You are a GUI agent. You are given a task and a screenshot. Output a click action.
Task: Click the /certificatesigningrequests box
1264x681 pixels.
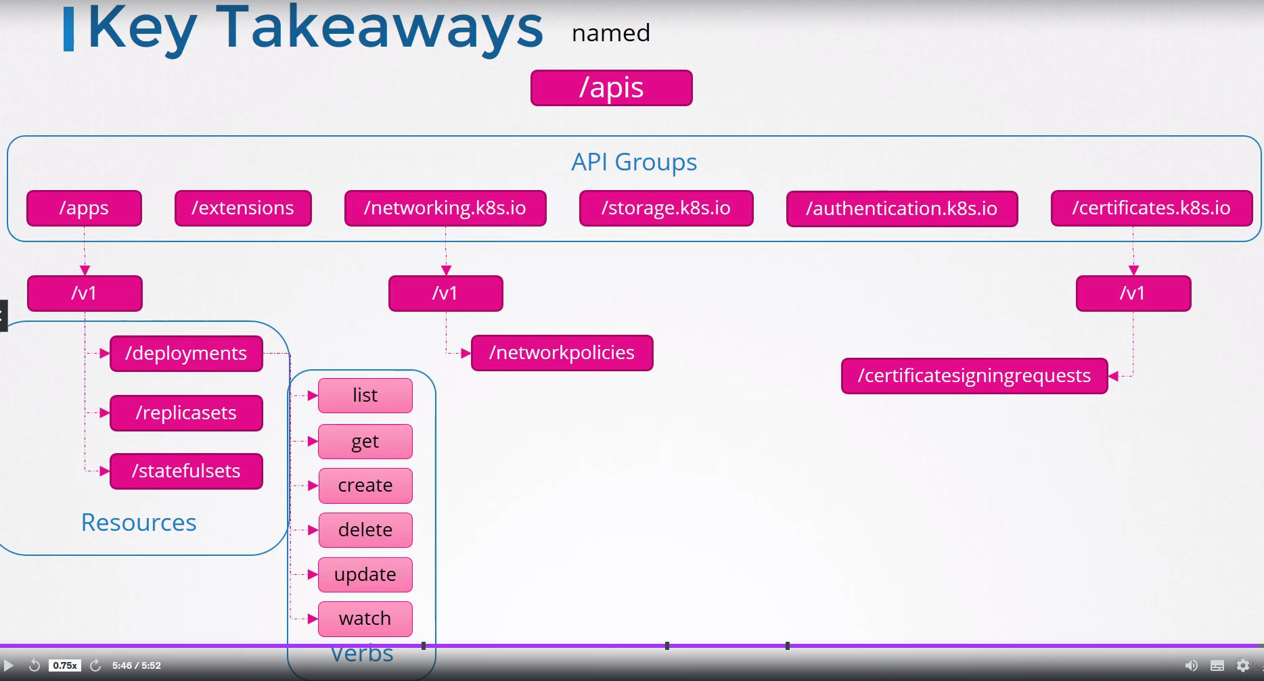tap(974, 376)
